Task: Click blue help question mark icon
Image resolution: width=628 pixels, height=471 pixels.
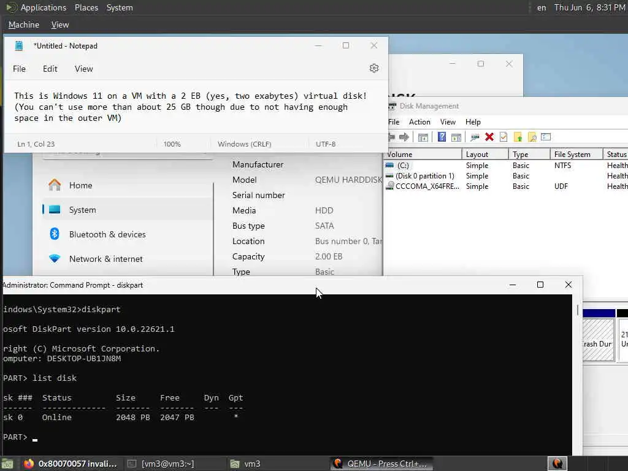Action: point(442,137)
